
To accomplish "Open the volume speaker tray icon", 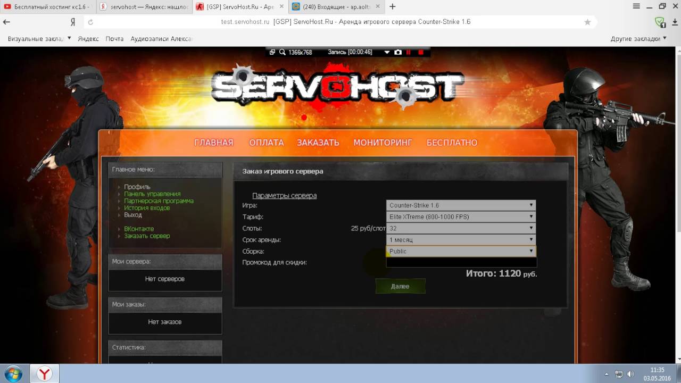I will coord(630,374).
